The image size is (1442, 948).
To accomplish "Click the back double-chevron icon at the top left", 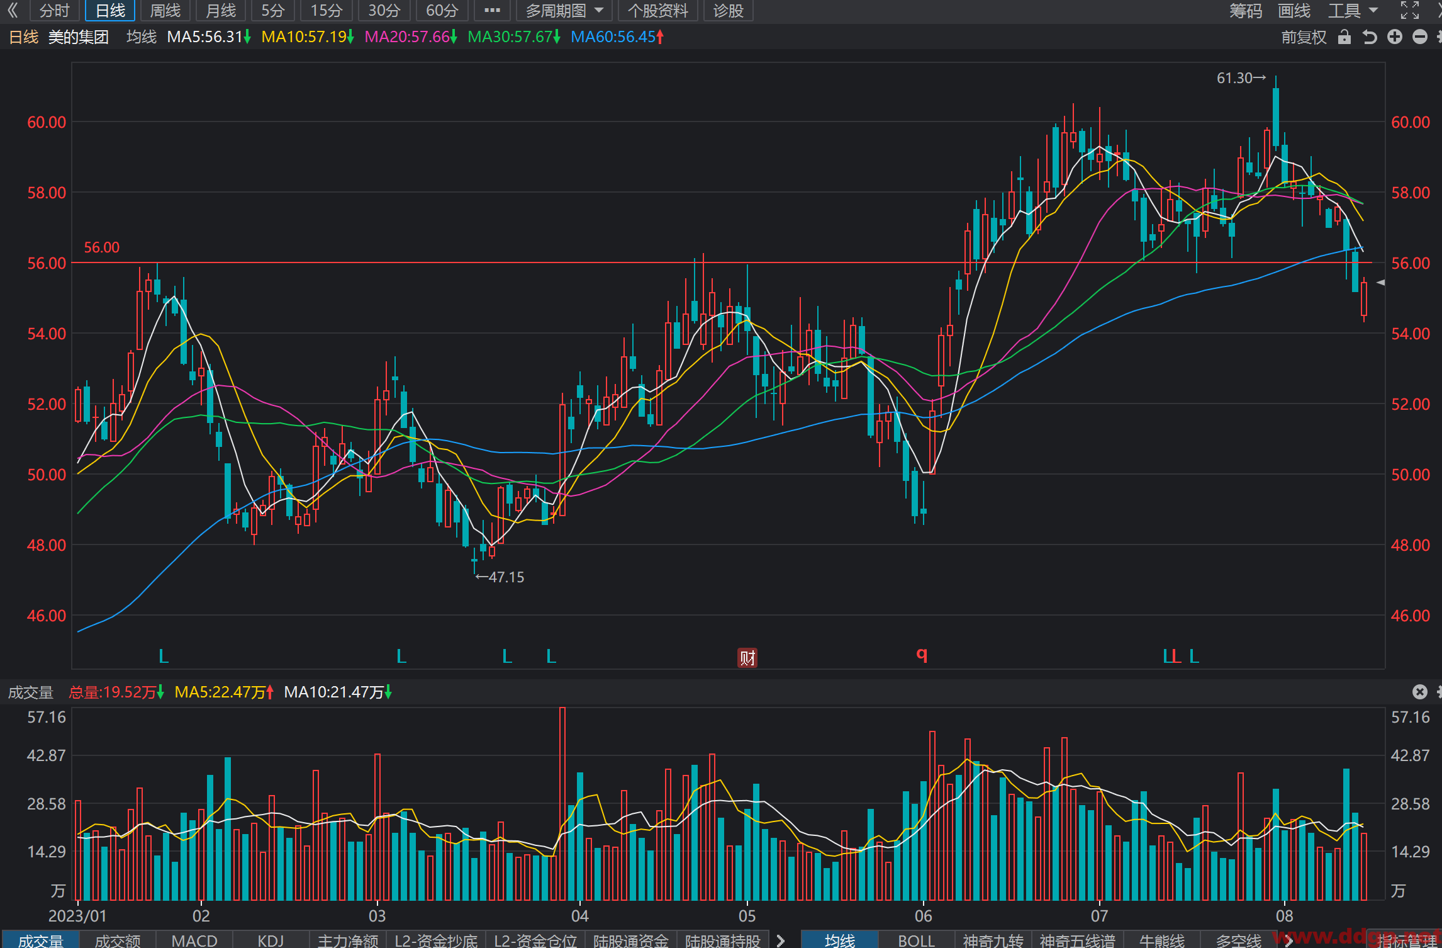I will [13, 10].
